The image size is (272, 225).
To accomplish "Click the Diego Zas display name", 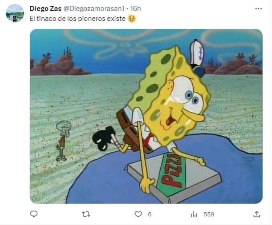I will 45,8.
